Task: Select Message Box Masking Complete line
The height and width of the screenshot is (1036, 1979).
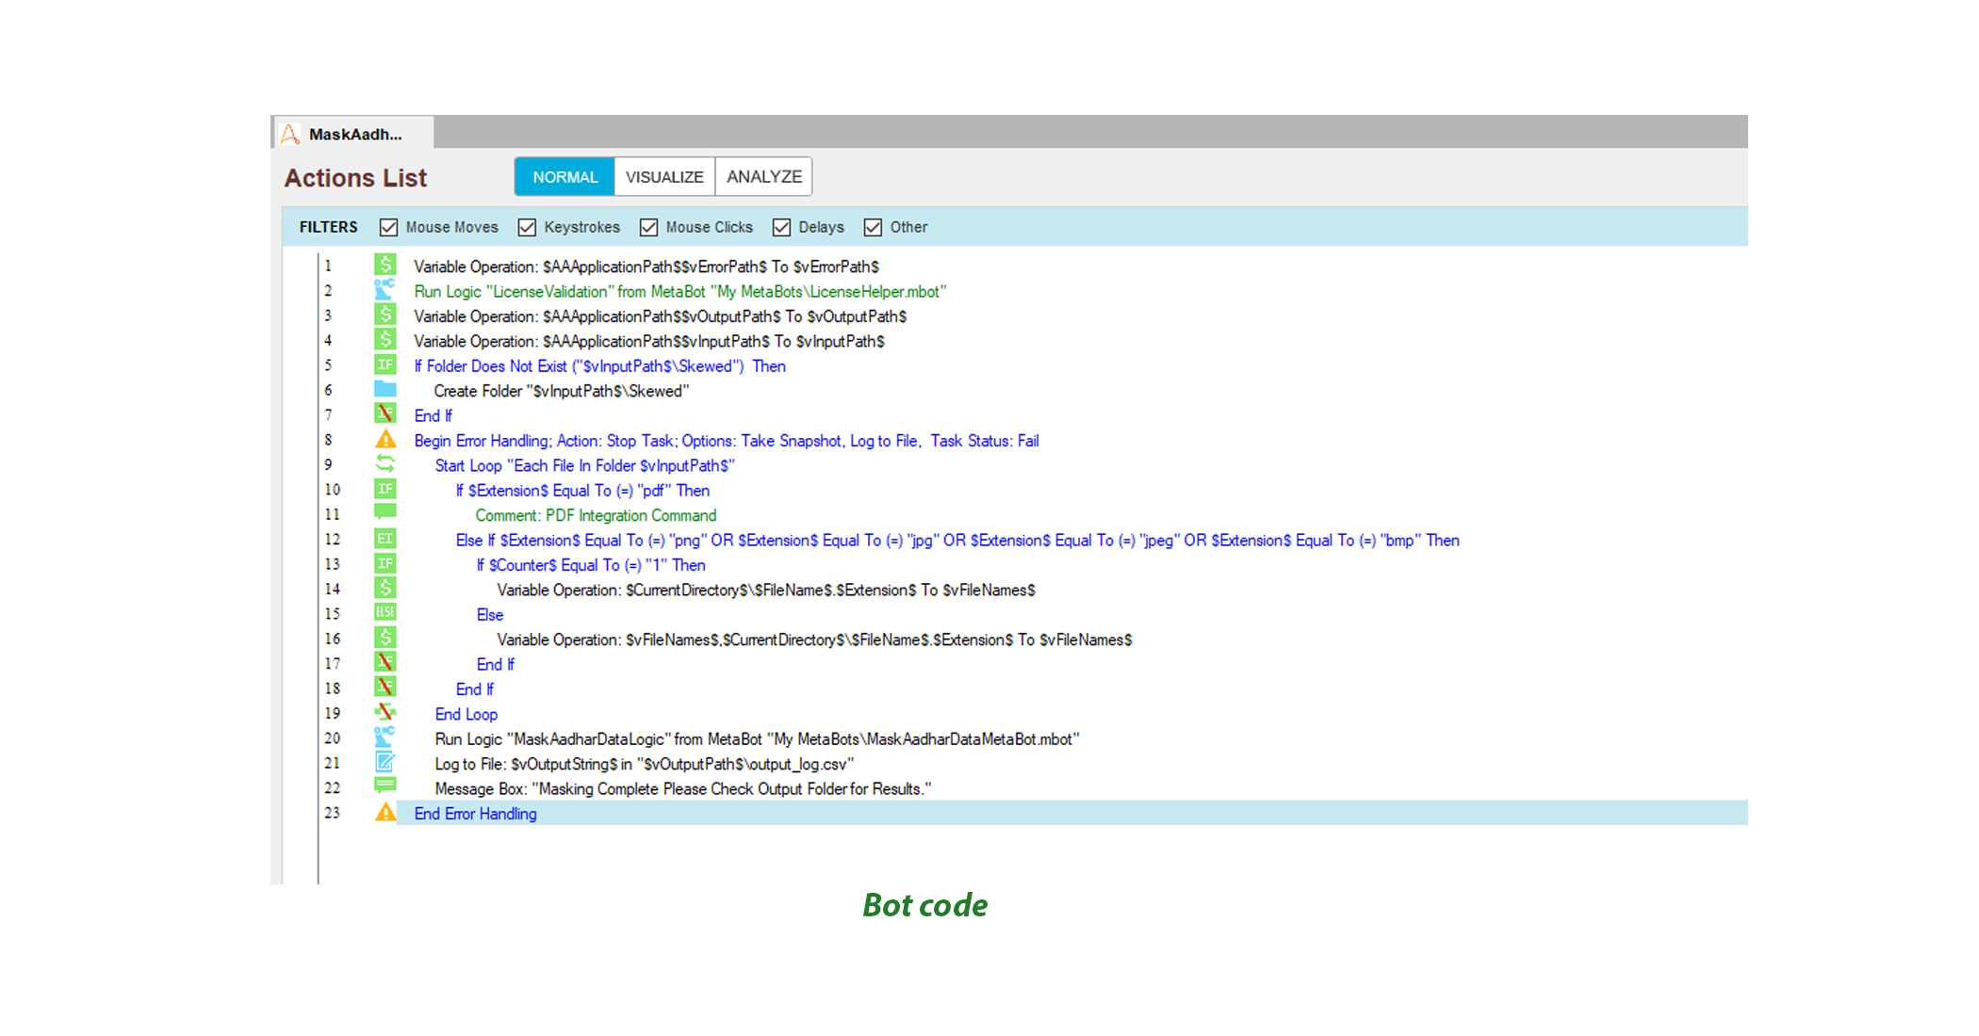Action: pyautogui.click(x=683, y=789)
